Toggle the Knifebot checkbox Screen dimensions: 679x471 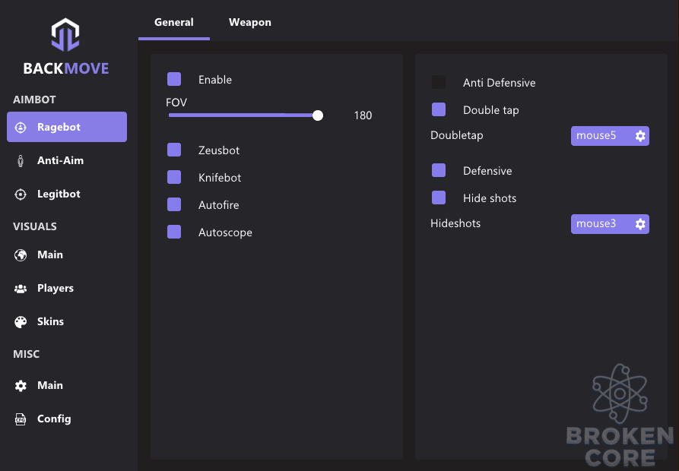click(174, 177)
